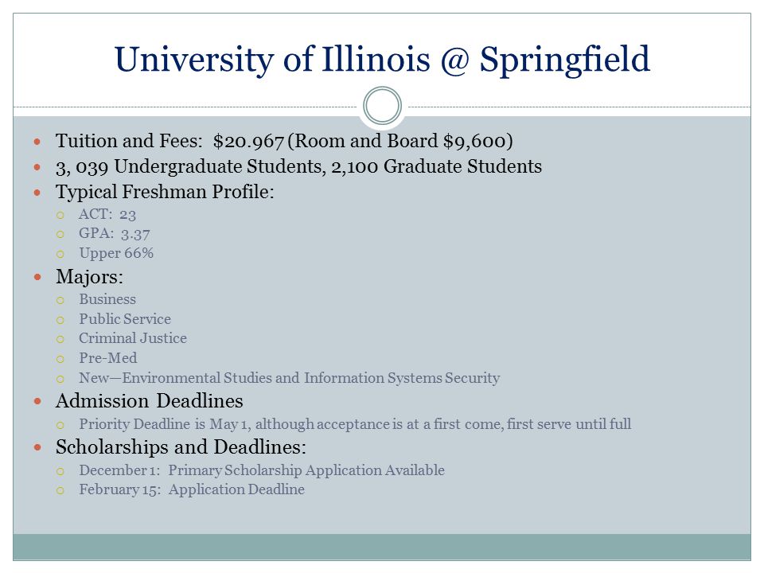Click the Pre-Med major item
The image size is (764, 573).
click(108, 358)
